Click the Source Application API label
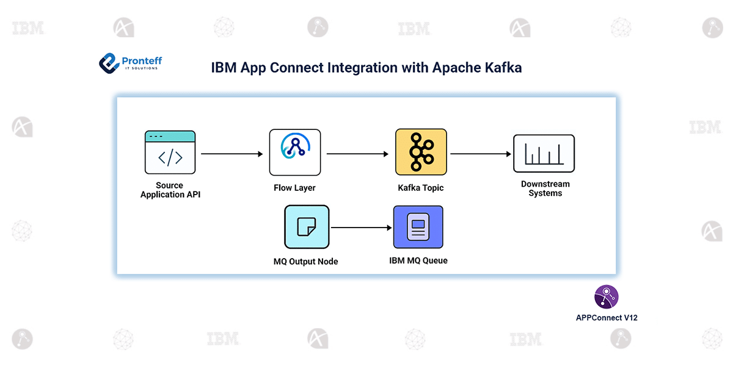Image resolution: width=733 pixels, height=366 pixels. coord(169,190)
